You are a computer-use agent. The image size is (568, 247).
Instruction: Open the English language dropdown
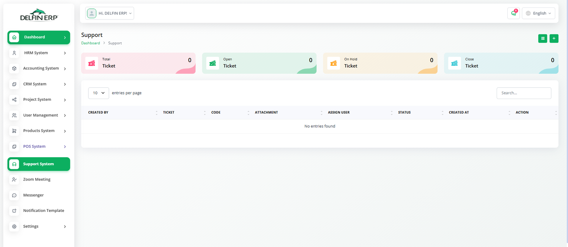tap(538, 13)
